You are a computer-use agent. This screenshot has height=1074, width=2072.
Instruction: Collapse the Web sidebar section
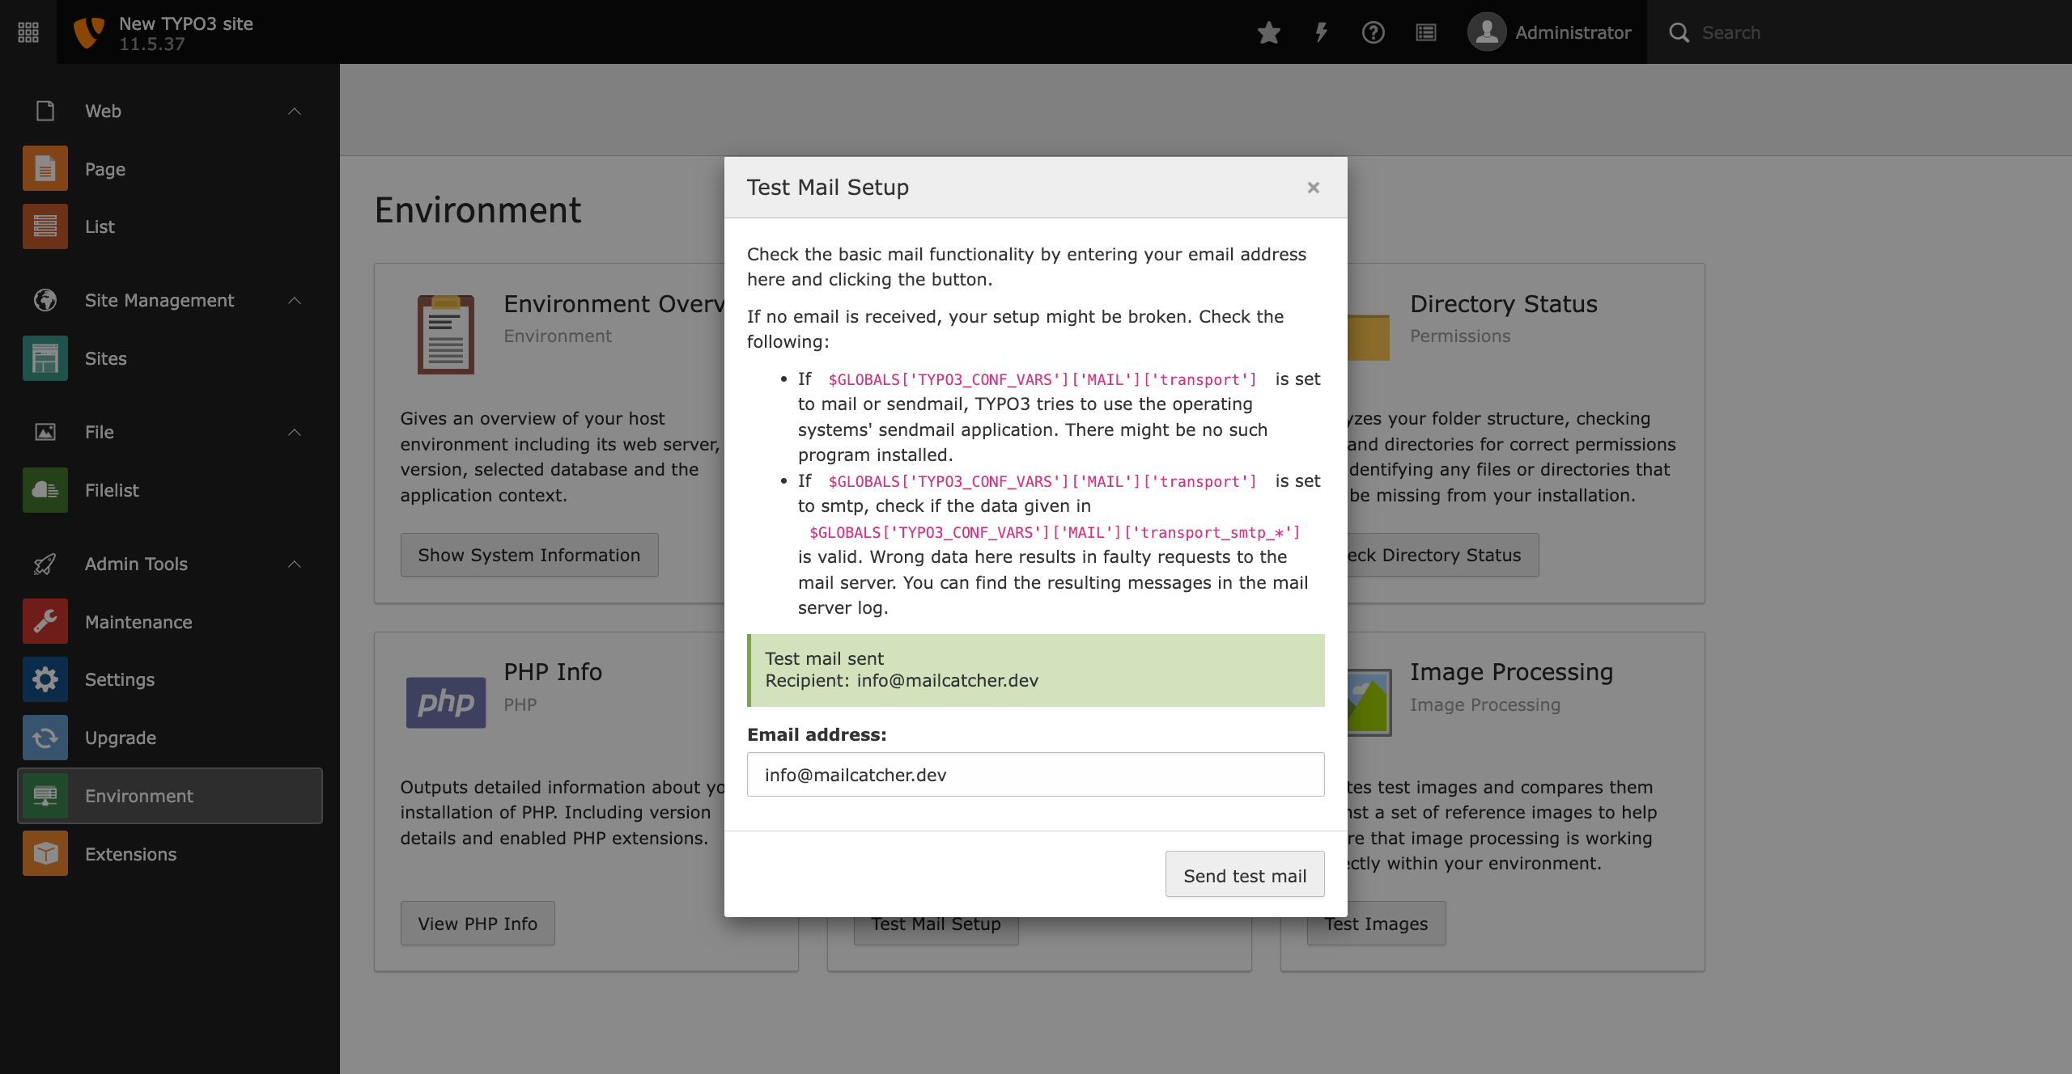pos(295,111)
